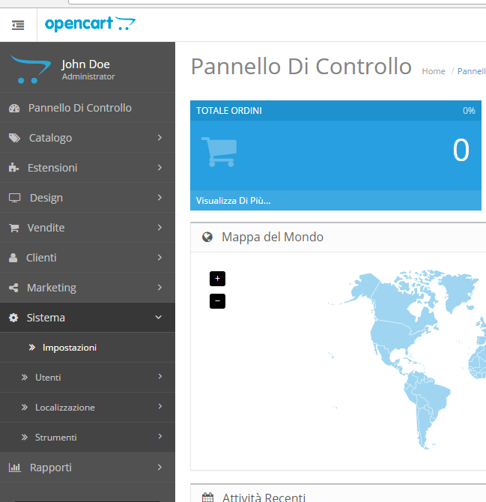The width and height of the screenshot is (486, 502).
Task: Click the calendar icon next to Attività Recenti
Action: click(207, 498)
